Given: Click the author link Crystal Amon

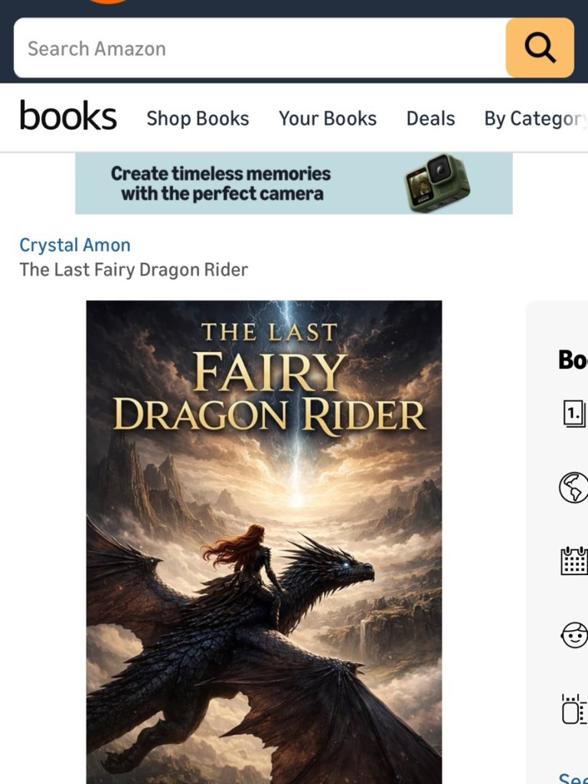Looking at the screenshot, I should tap(75, 245).
